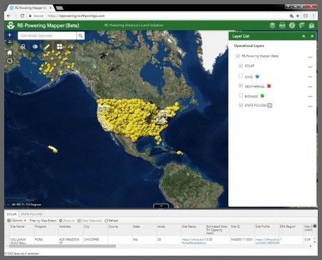Screen dimensions: 322x260
Task: Click the STATE POLICIES gray square legend symbol
Action: pos(269,105)
